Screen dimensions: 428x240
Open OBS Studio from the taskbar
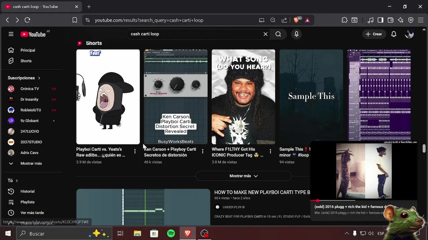click(x=204, y=233)
